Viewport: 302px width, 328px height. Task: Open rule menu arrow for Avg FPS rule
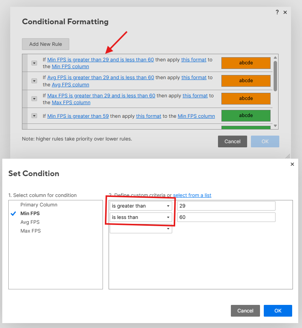point(34,81)
